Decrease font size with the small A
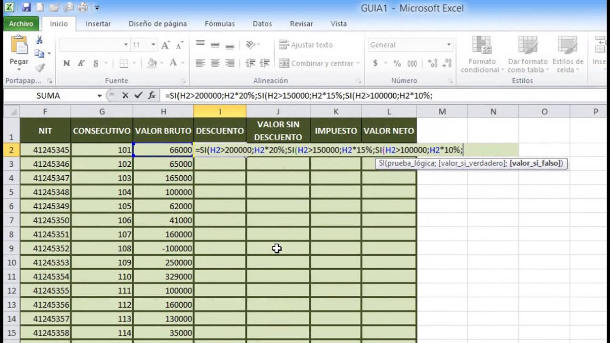The width and height of the screenshot is (610, 343). [179, 45]
